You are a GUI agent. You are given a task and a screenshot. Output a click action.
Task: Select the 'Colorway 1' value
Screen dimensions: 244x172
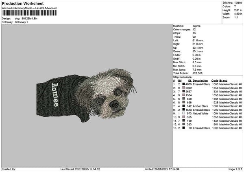click(x=21, y=22)
